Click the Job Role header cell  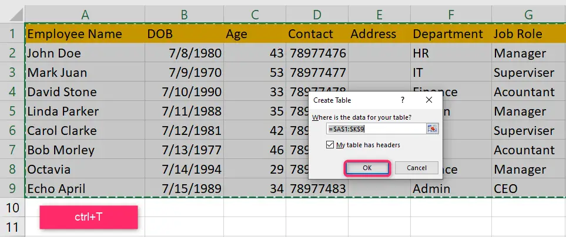click(x=528, y=33)
